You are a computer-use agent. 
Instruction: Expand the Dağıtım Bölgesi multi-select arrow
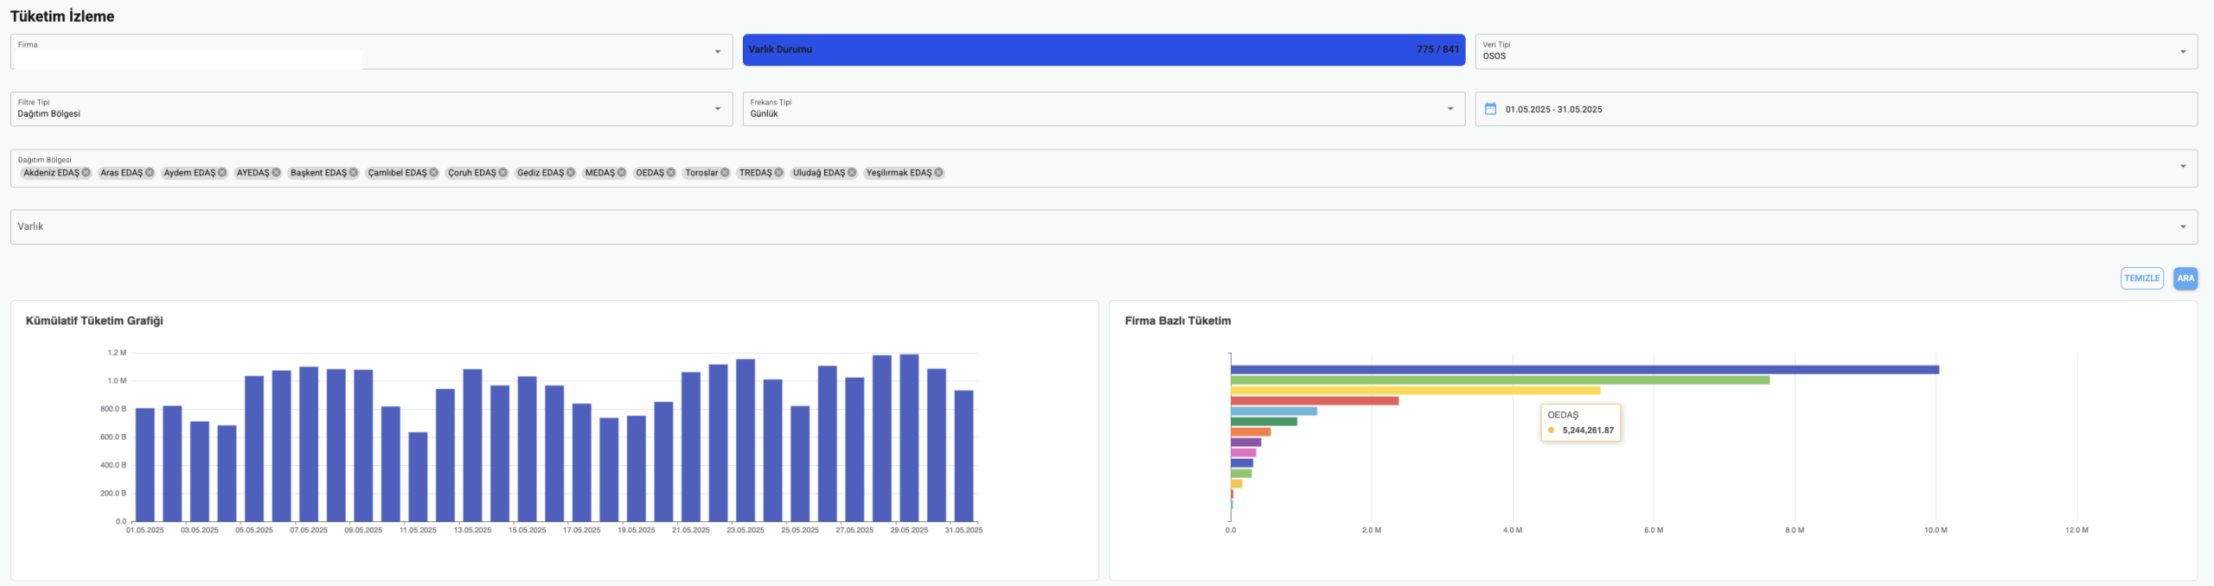point(2182,167)
